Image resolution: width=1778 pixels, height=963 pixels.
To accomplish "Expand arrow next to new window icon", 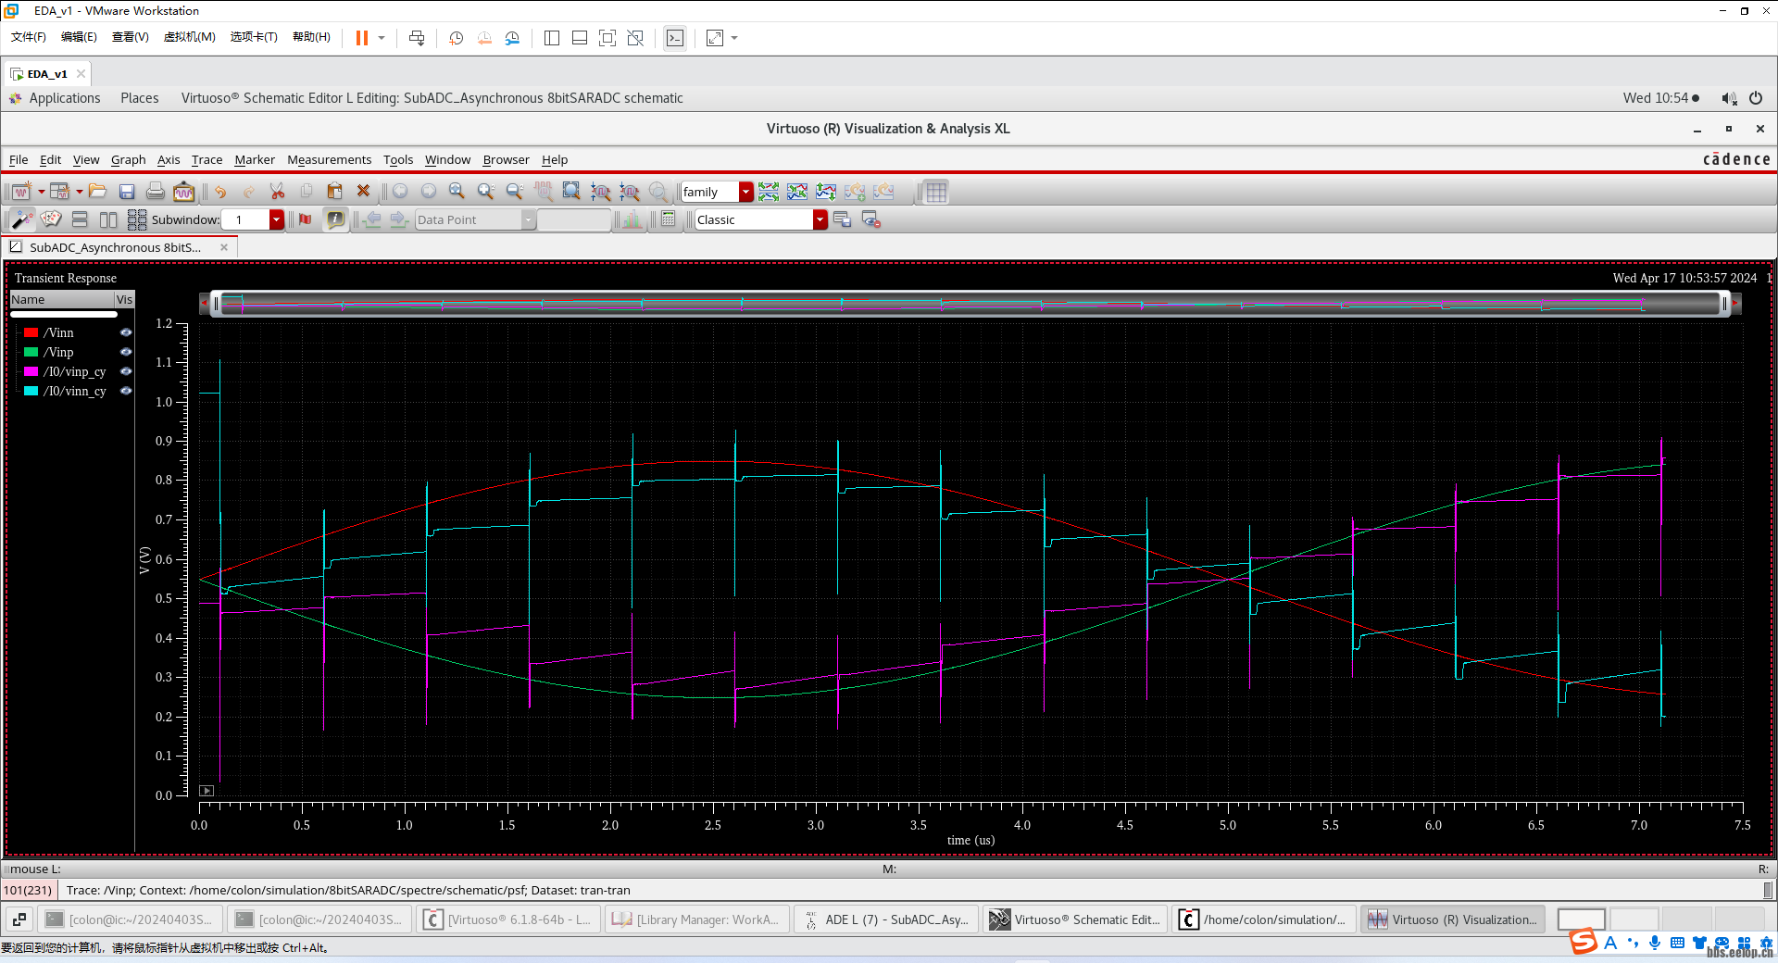I will [41, 192].
